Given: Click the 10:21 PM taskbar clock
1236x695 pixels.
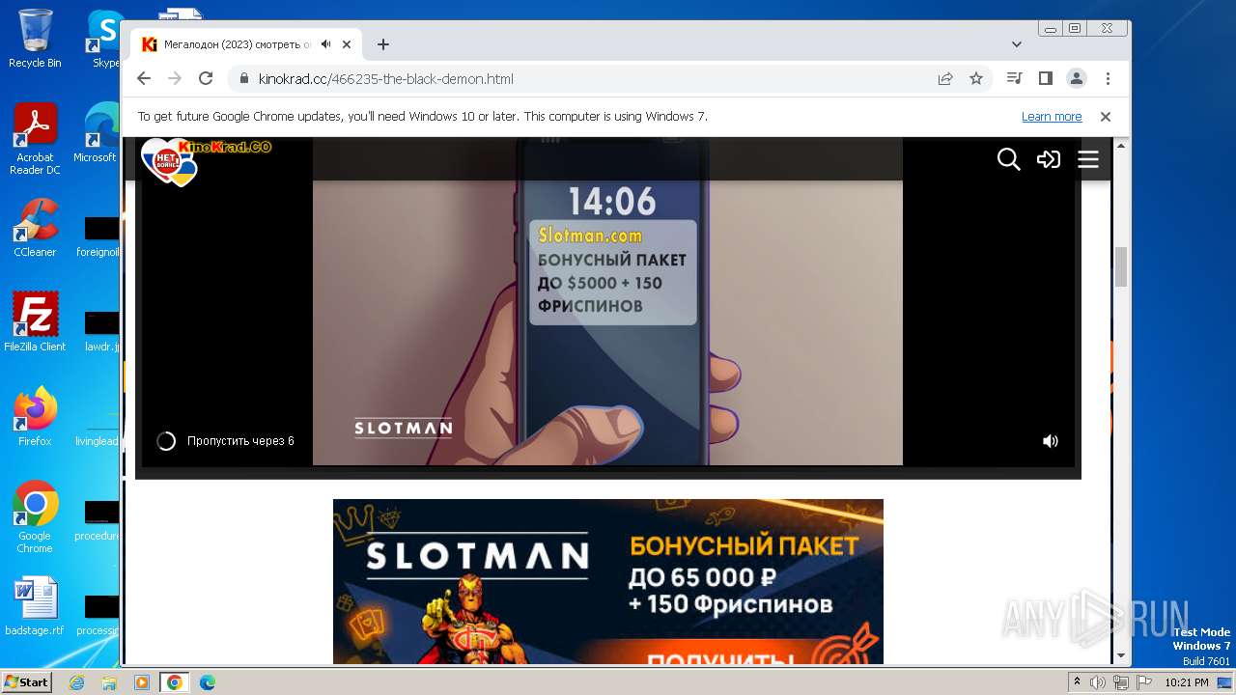Looking at the screenshot, I should coord(1187,682).
